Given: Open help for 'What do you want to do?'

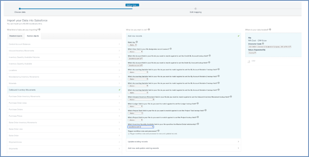Looking at the screenshot, I should click(x=149, y=30).
